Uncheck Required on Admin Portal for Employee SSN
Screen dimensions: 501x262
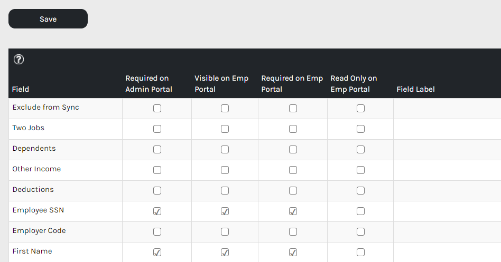(x=157, y=211)
